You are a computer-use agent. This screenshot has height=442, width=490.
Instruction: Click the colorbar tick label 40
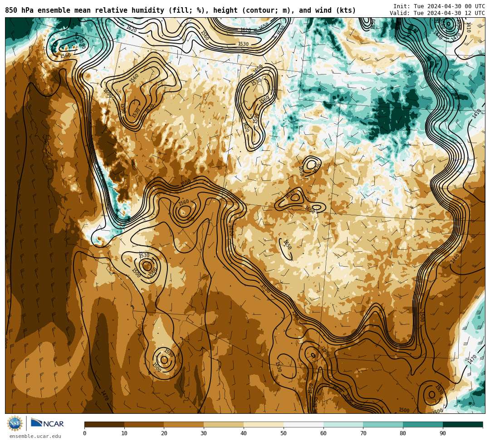244,433
